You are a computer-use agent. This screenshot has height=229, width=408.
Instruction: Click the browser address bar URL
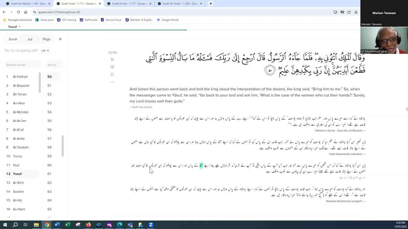pyautogui.click(x=59, y=12)
